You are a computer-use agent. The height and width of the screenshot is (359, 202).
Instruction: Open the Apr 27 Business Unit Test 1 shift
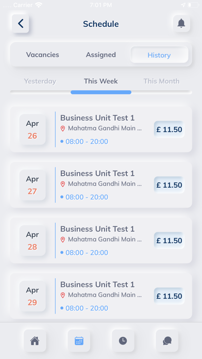coord(101,185)
